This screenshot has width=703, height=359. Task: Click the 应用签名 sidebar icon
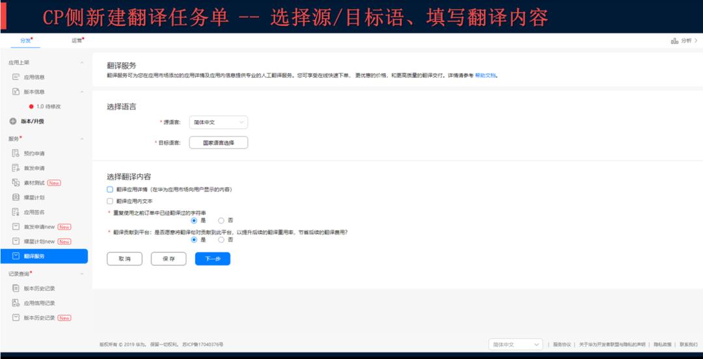click(16, 212)
